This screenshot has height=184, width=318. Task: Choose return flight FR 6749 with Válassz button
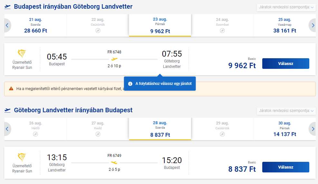[285, 167]
